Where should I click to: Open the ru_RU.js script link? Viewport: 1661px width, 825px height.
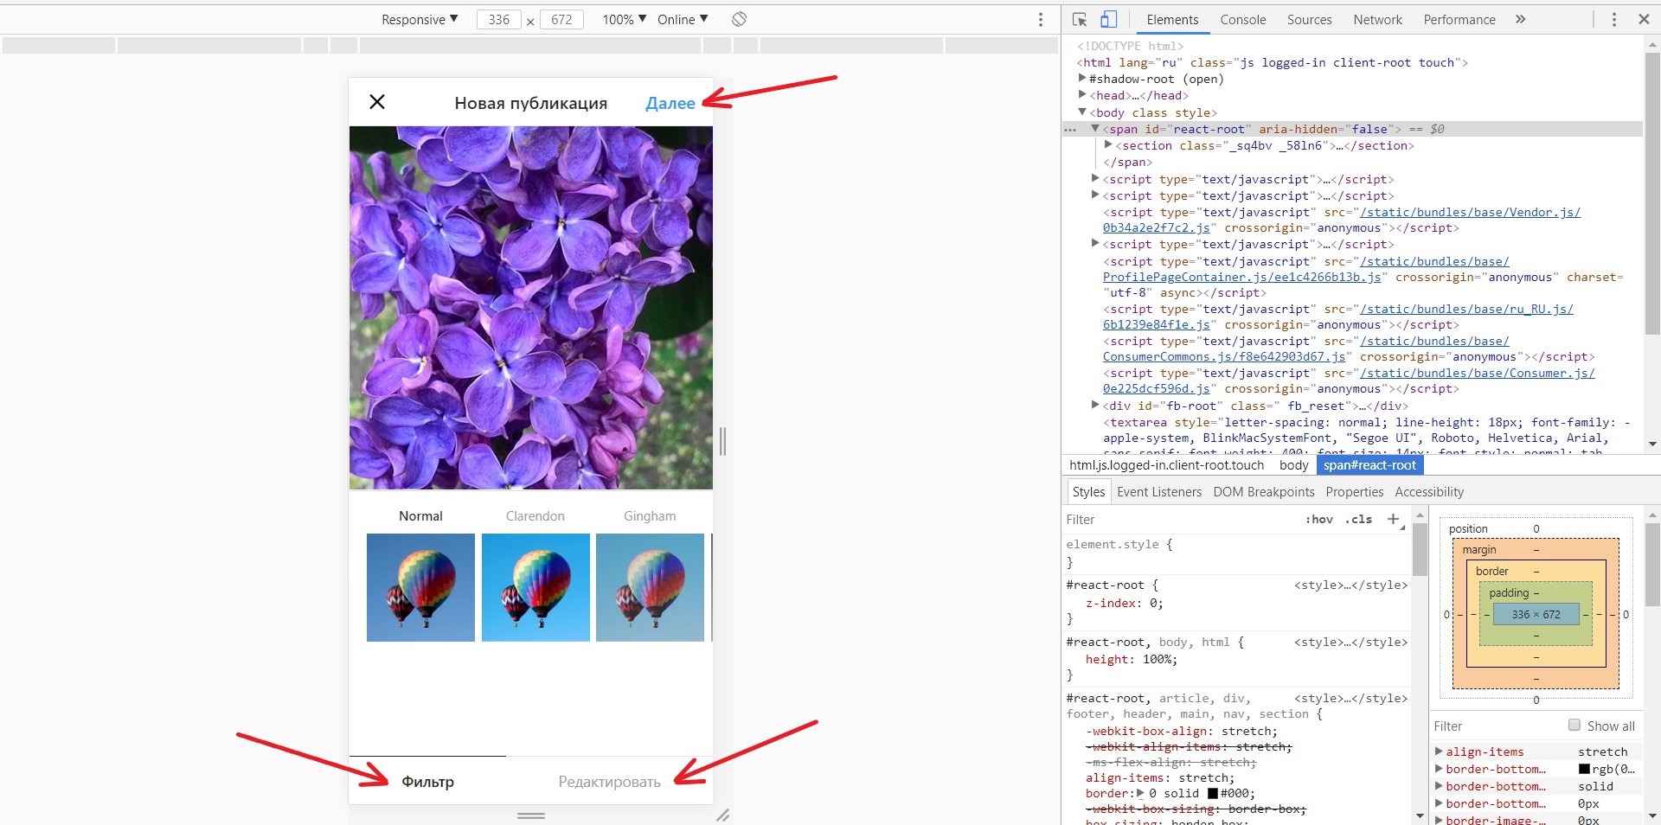pyautogui.click(x=1466, y=309)
